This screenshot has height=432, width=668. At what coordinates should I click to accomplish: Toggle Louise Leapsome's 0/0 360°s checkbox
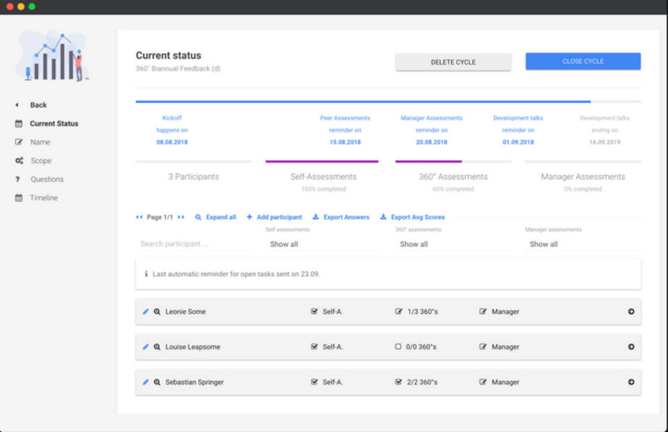point(398,347)
